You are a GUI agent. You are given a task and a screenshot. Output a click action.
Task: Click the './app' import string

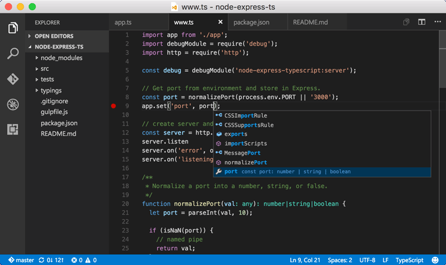pyautogui.click(x=212, y=35)
